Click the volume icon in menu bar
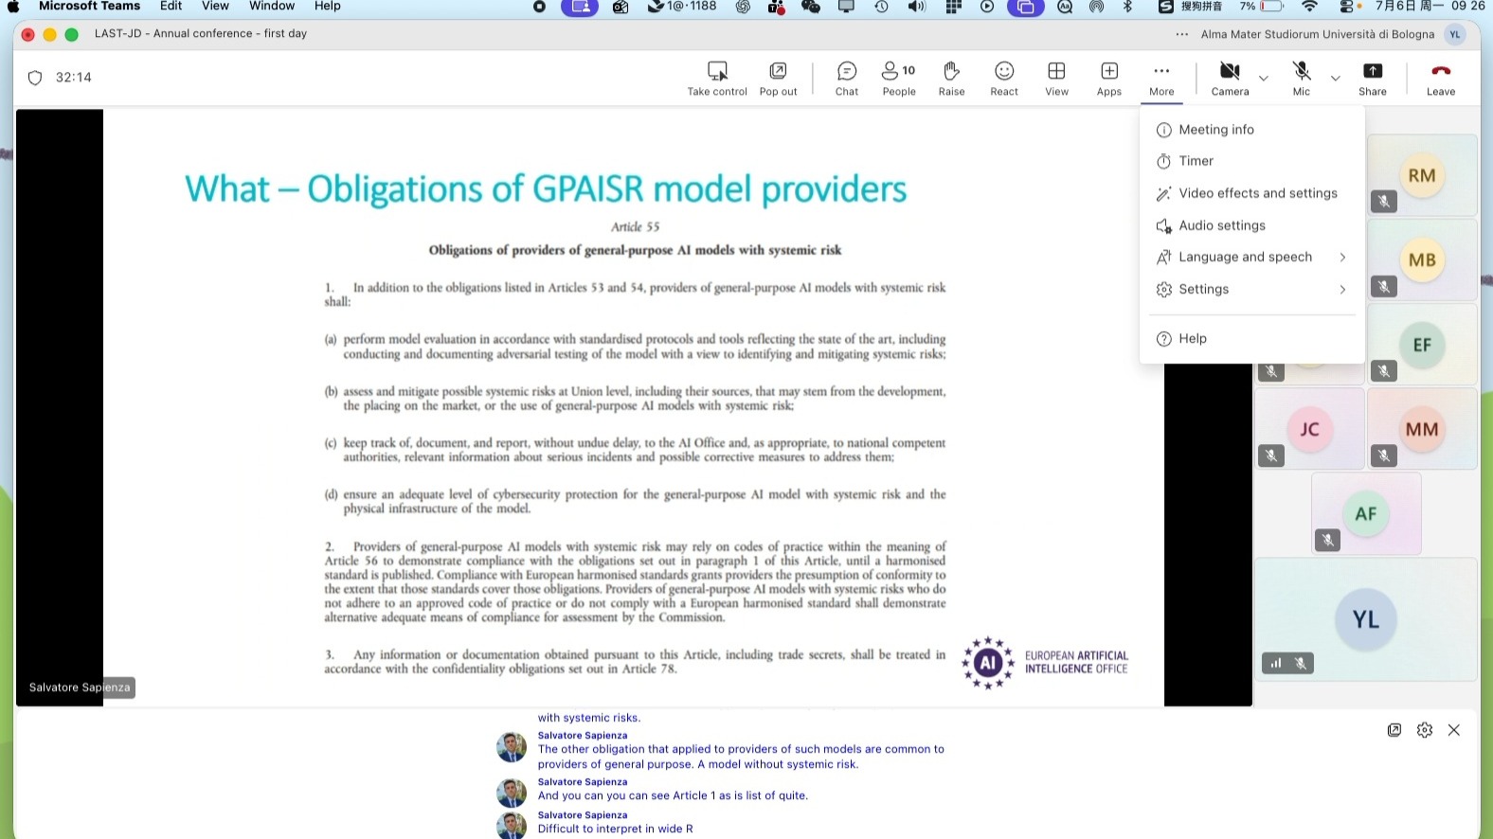 pyautogui.click(x=916, y=7)
